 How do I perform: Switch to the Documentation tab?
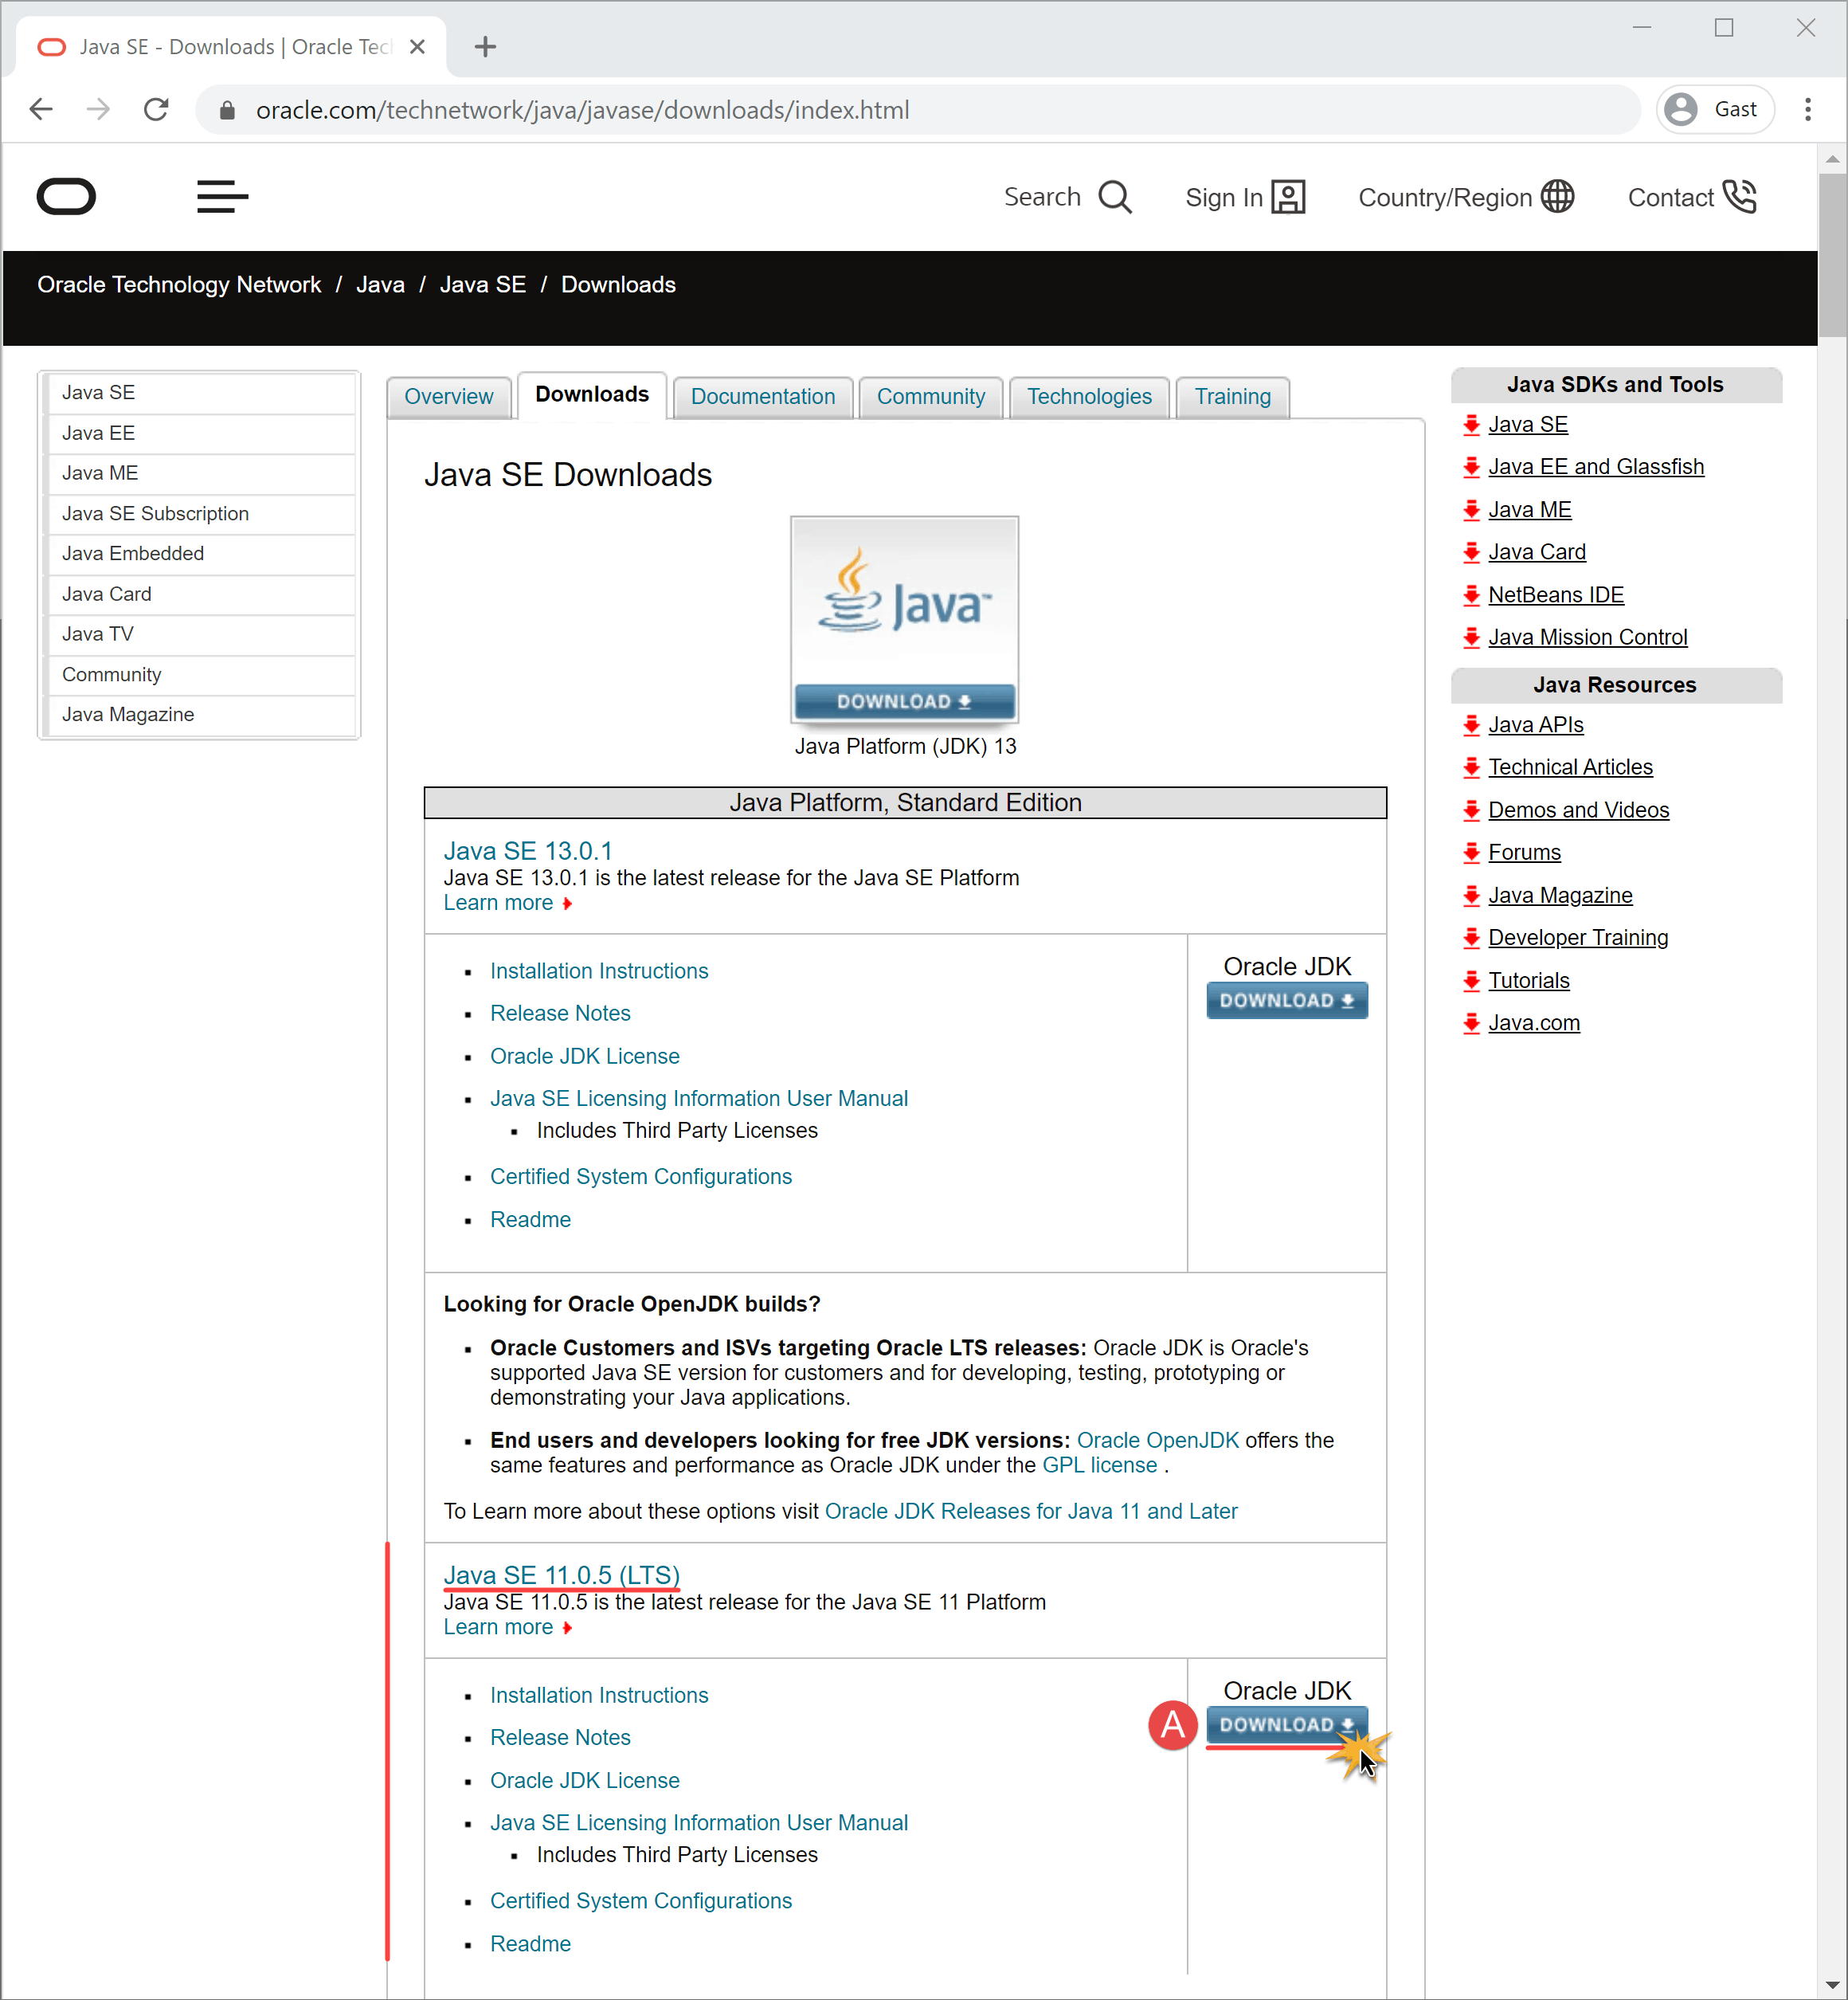coord(763,397)
